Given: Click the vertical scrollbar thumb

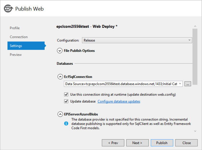Looking at the screenshot, I should 195,57.
